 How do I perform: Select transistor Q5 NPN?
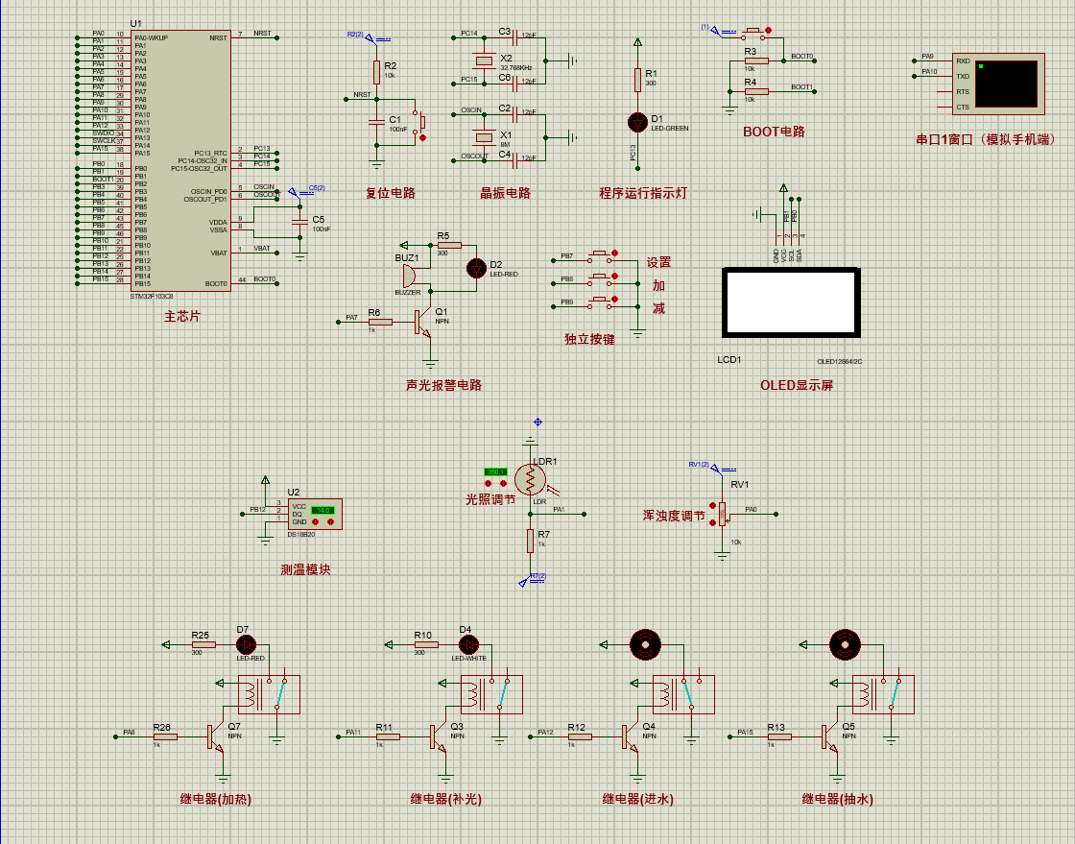click(829, 737)
